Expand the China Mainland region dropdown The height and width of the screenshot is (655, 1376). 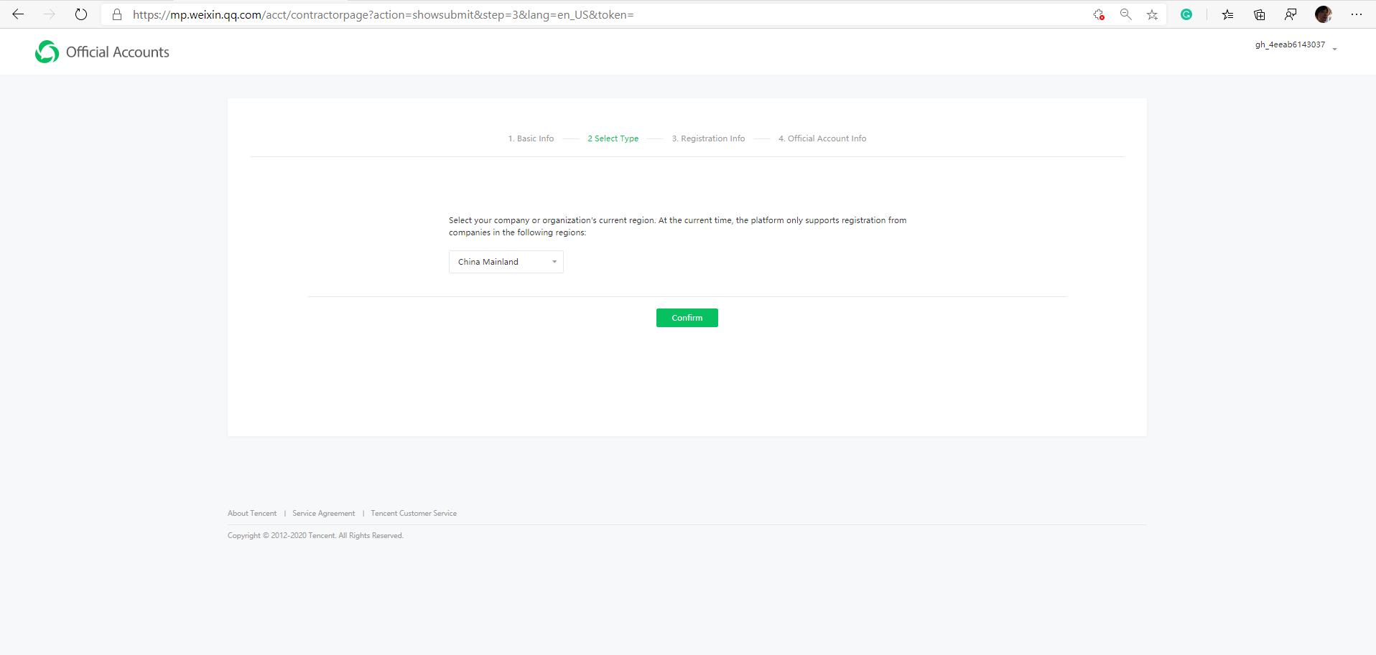point(506,262)
